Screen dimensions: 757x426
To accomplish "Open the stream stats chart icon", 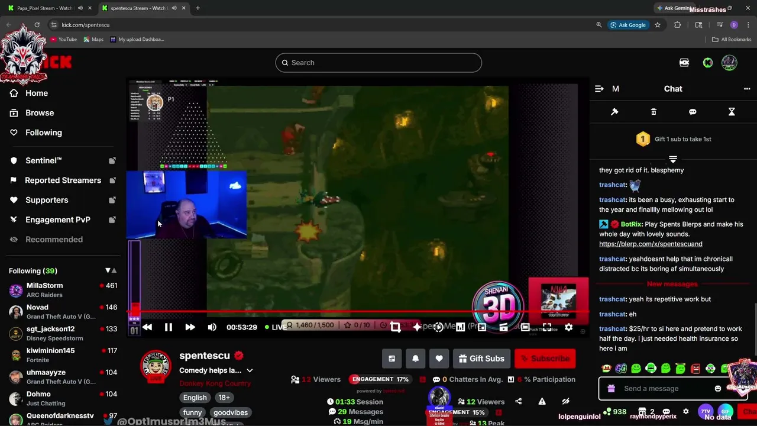I will (x=460, y=327).
